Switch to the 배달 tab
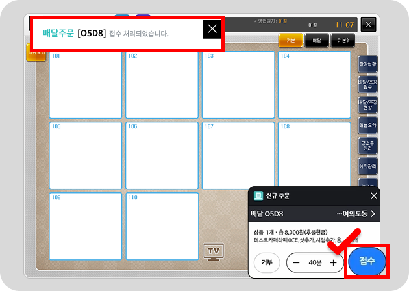Image resolution: width=409 pixels, height=291 pixels. [x=317, y=41]
